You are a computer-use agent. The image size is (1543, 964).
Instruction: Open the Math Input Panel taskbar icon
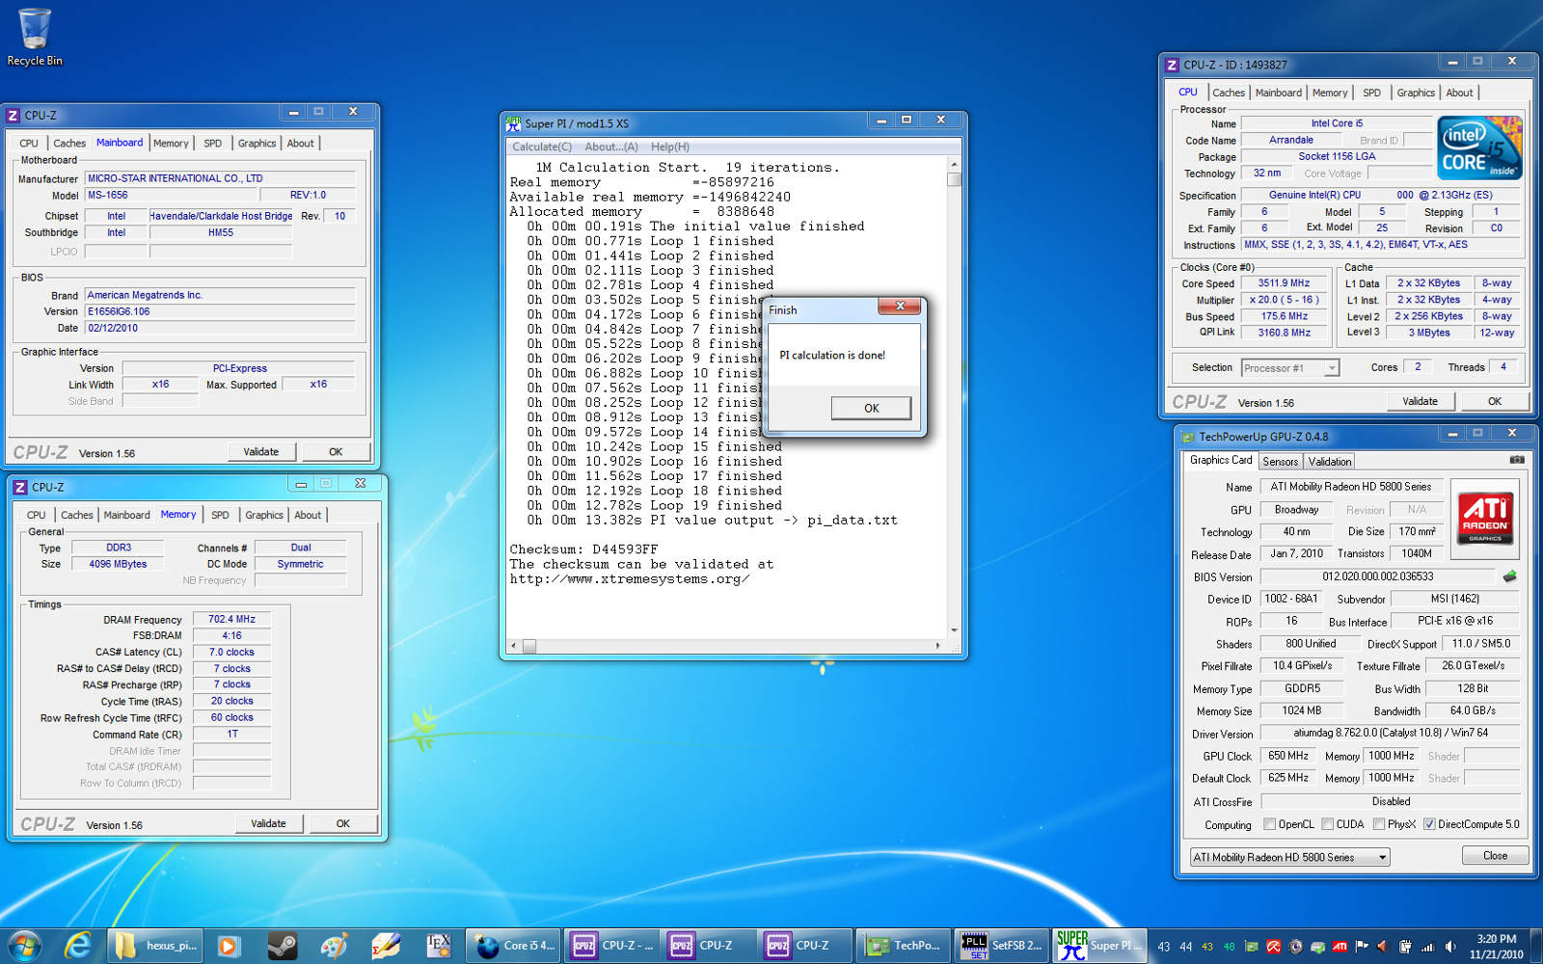(x=387, y=946)
